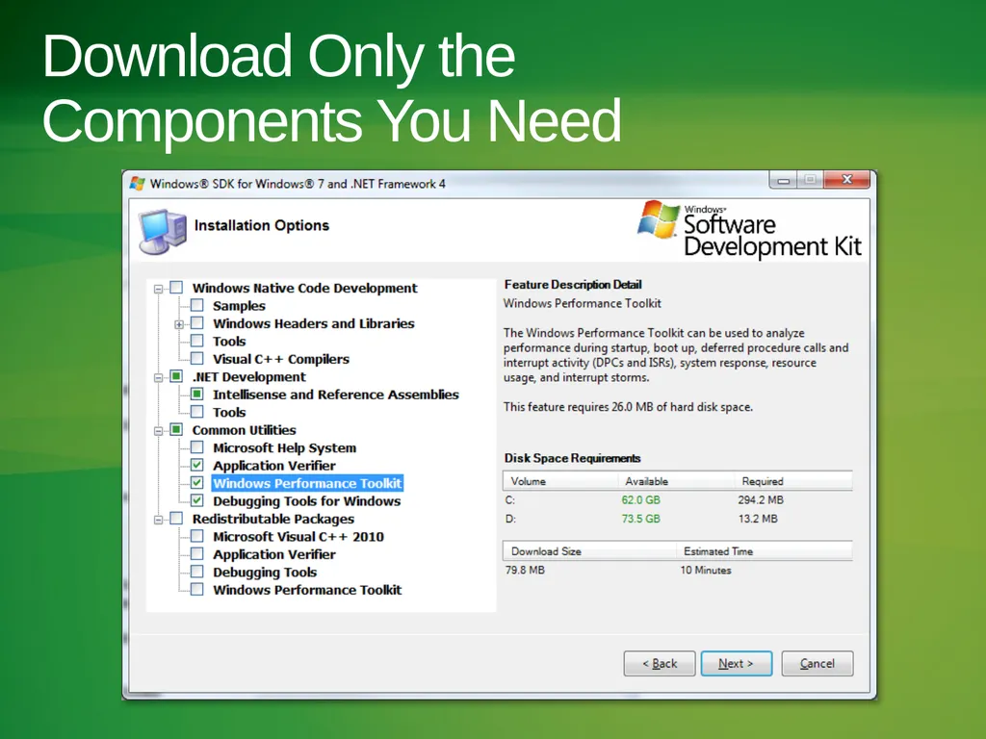
Task: Collapse the Redistributable Packages tree node
Action: (159, 520)
